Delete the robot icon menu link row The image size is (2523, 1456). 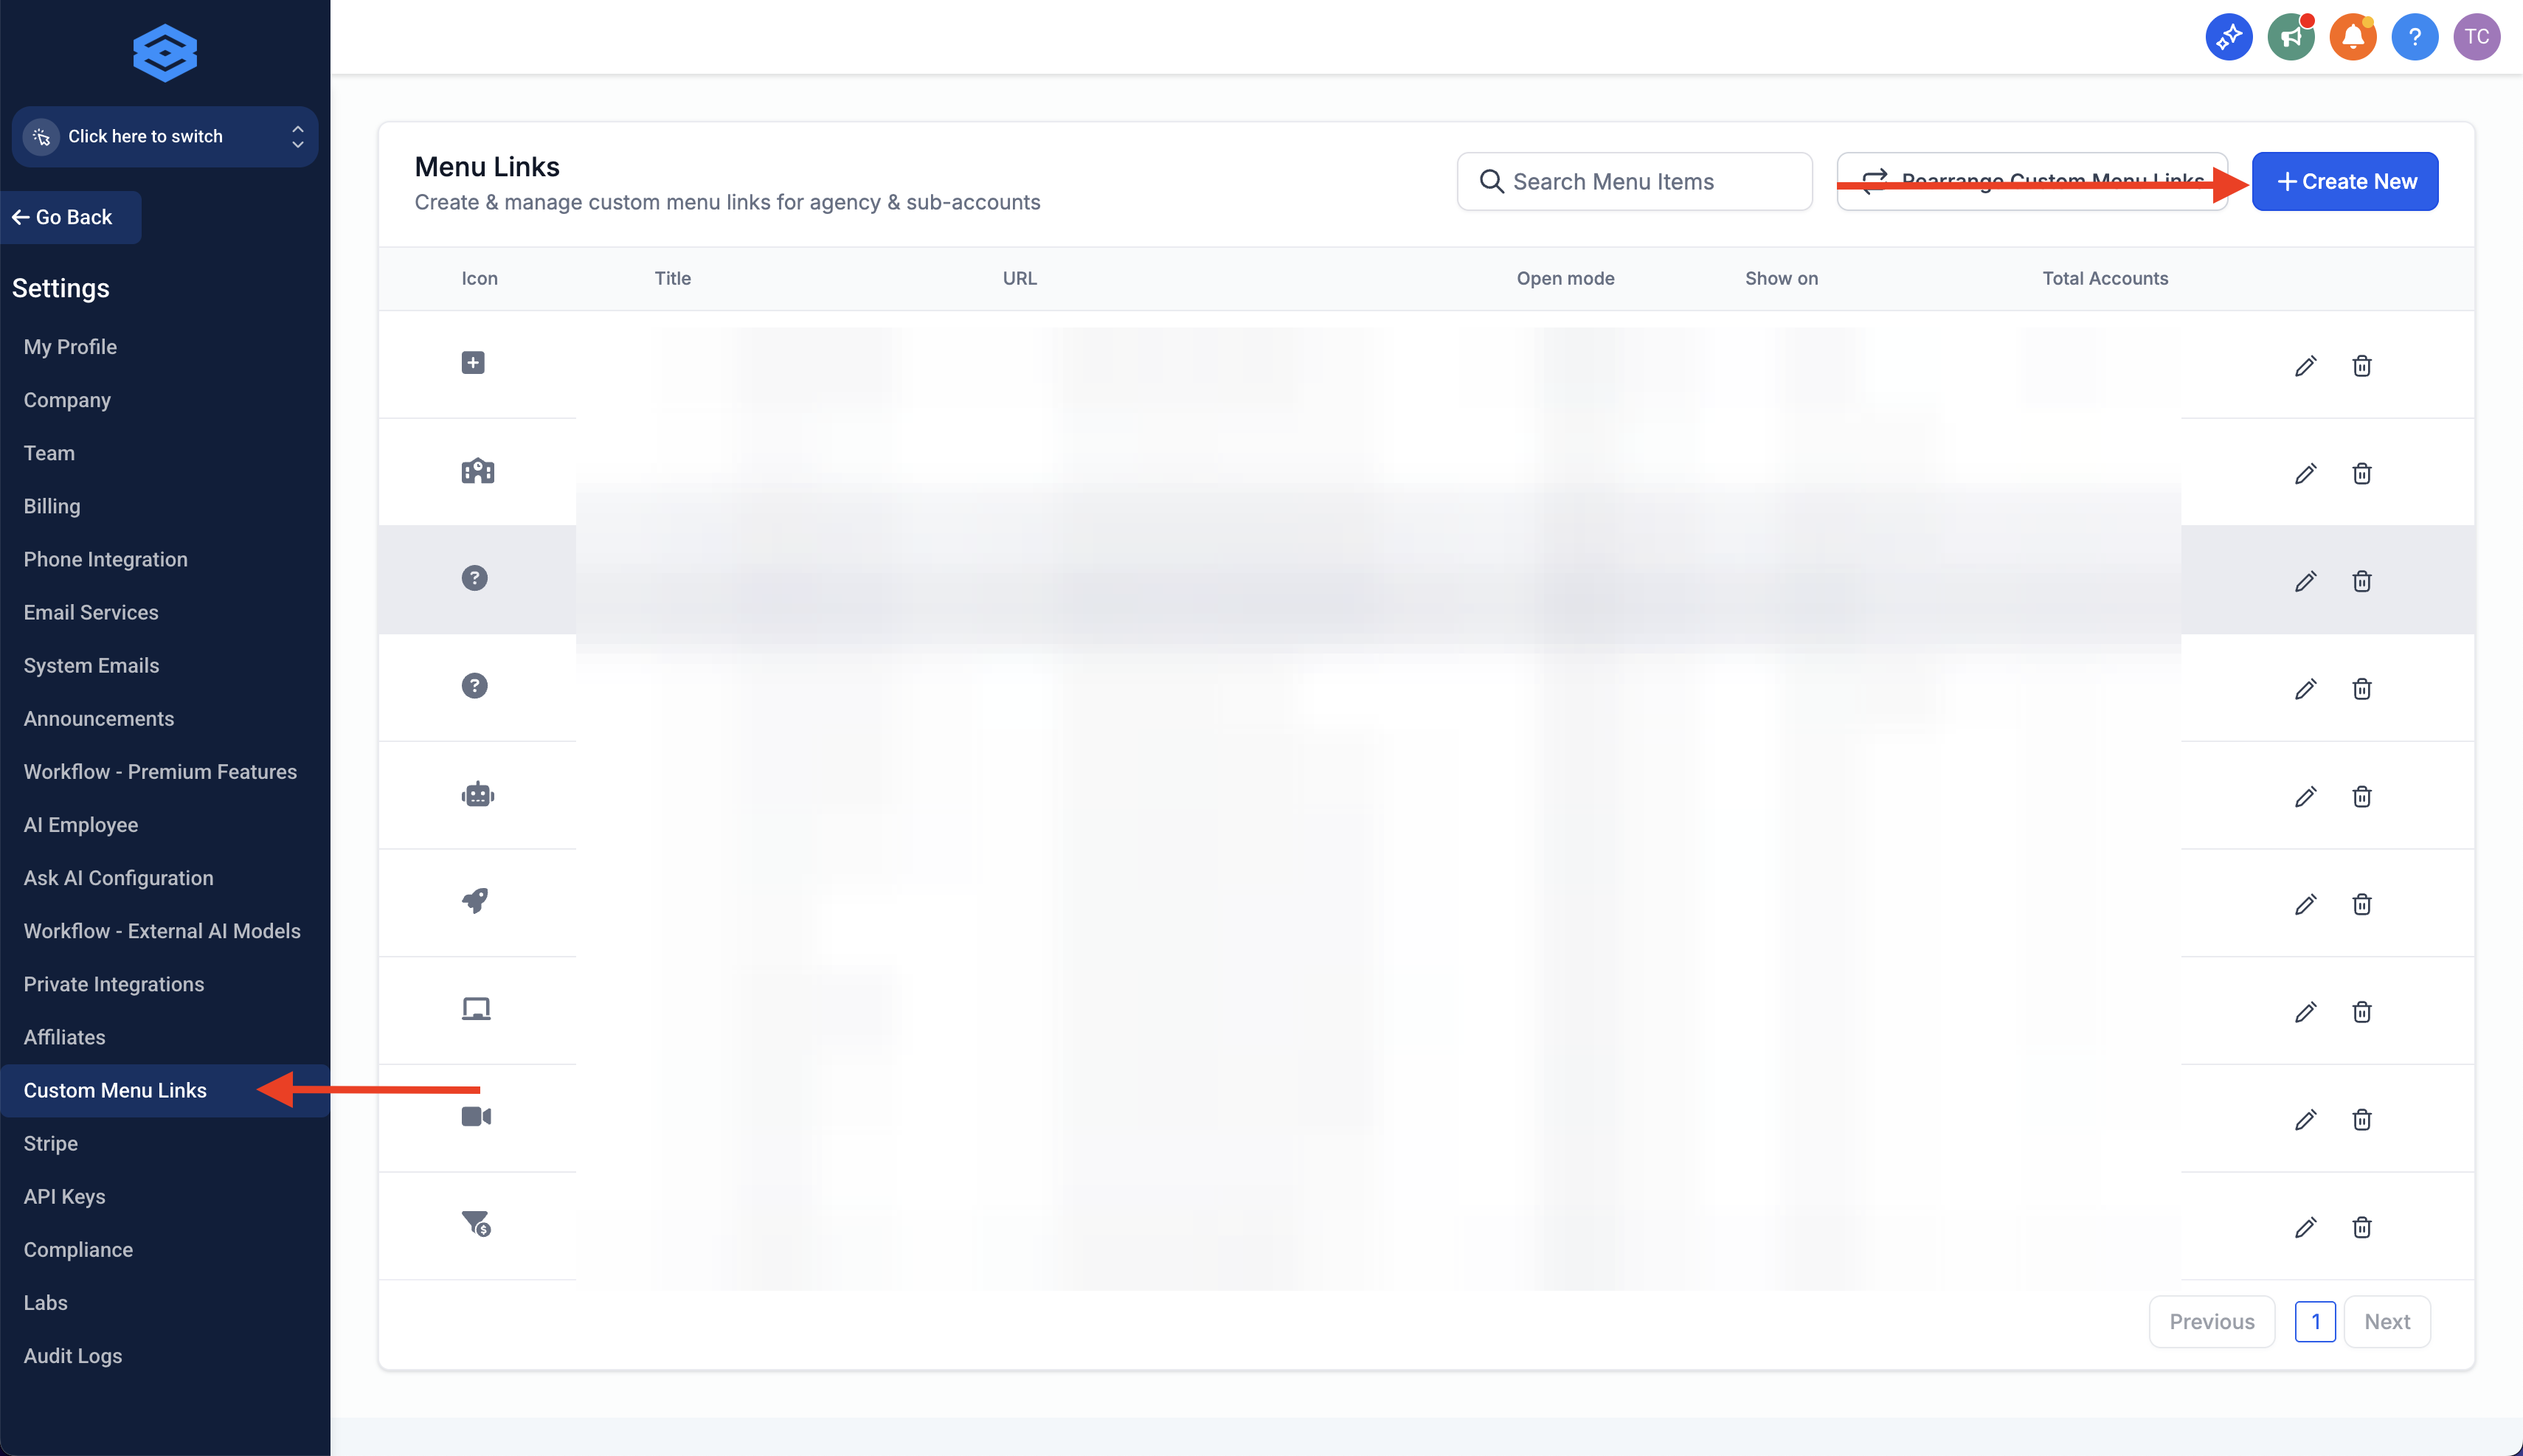point(2361,797)
